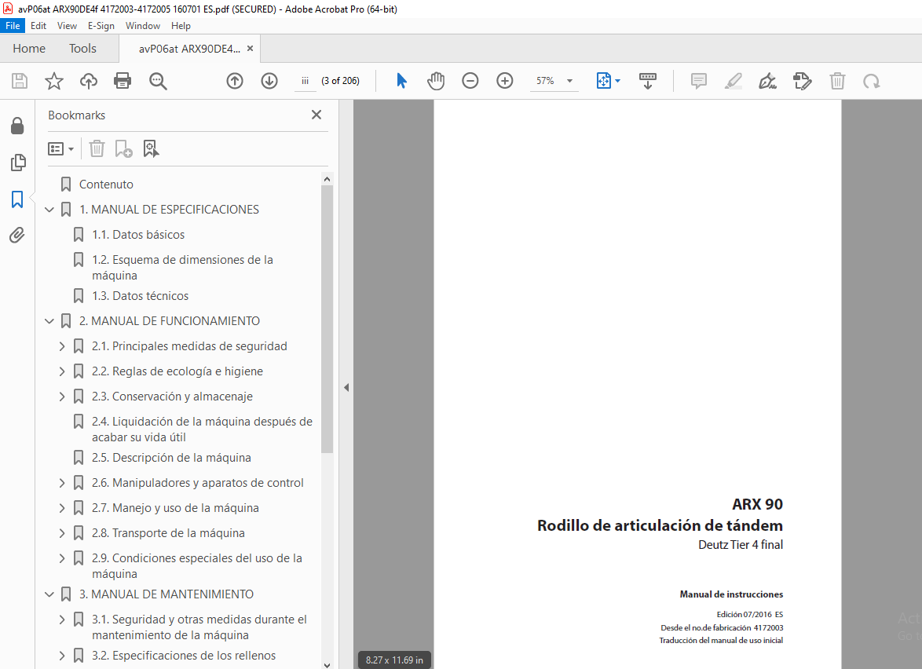
Task: Activate the Hand pan tool
Action: tap(436, 81)
